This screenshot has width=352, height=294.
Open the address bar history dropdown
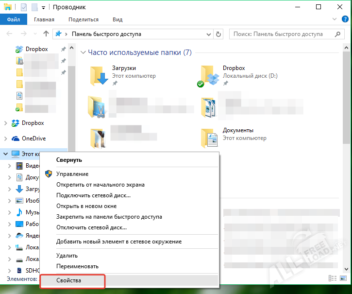click(208, 34)
